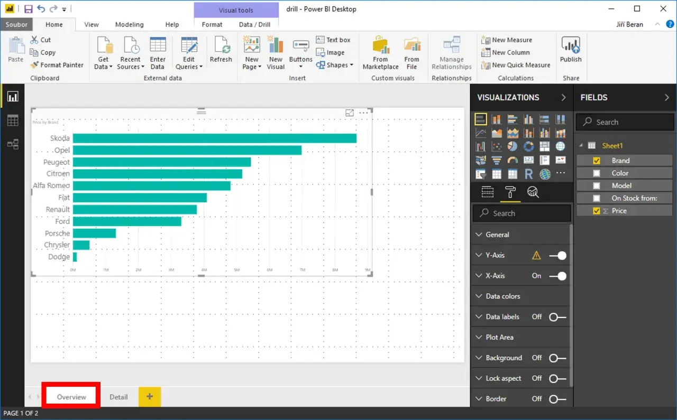Choose the Gauge visual
Viewport: 677px width, 420px height.
click(x=513, y=160)
